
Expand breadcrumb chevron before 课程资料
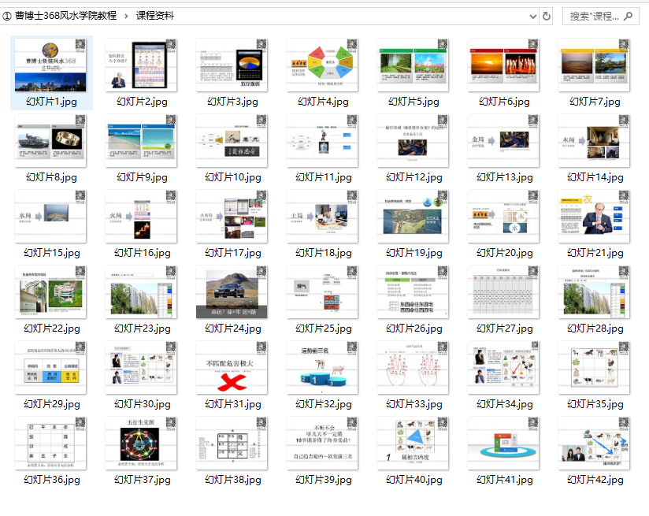tap(126, 17)
